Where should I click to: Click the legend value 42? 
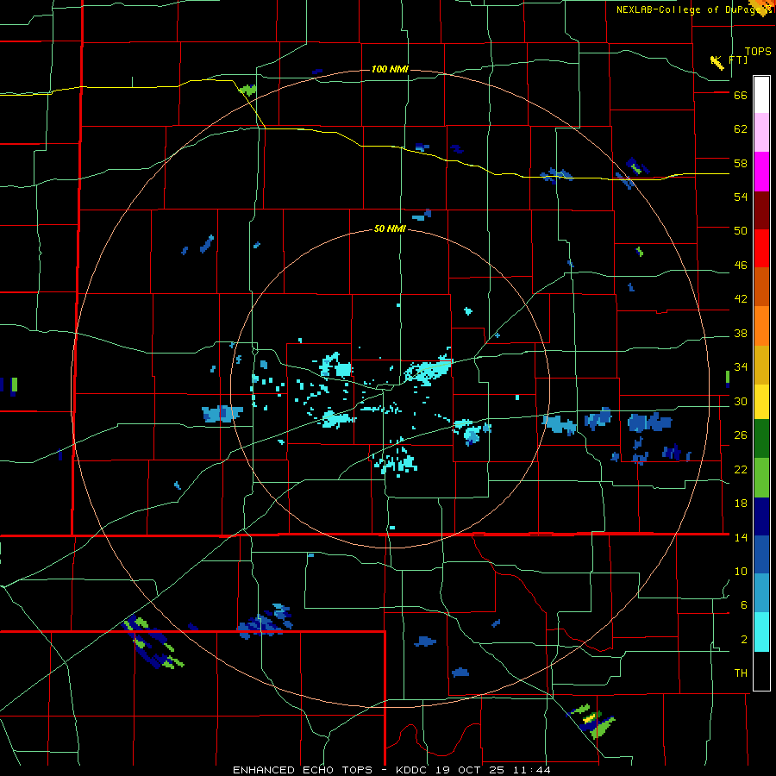pyautogui.click(x=741, y=299)
